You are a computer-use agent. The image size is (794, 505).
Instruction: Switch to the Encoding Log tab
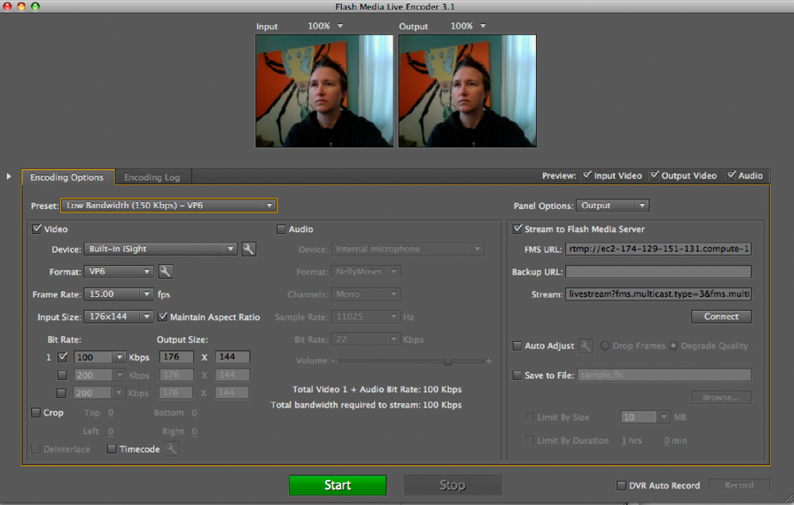coord(153,177)
